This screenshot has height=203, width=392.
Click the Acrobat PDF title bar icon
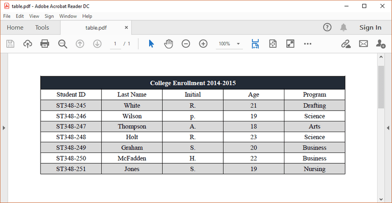(7, 6)
